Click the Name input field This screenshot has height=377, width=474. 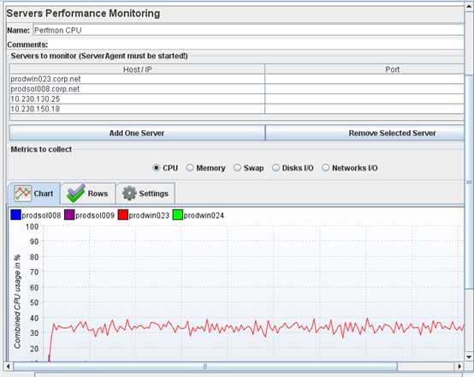(x=248, y=30)
